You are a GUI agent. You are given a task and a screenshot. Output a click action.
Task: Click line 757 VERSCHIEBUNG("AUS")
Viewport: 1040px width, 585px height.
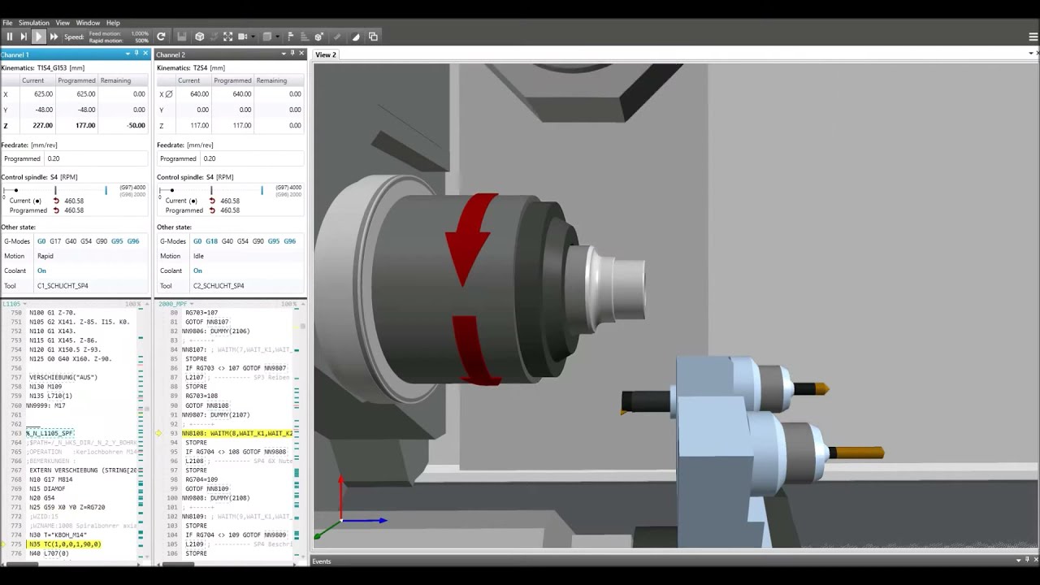coord(63,377)
